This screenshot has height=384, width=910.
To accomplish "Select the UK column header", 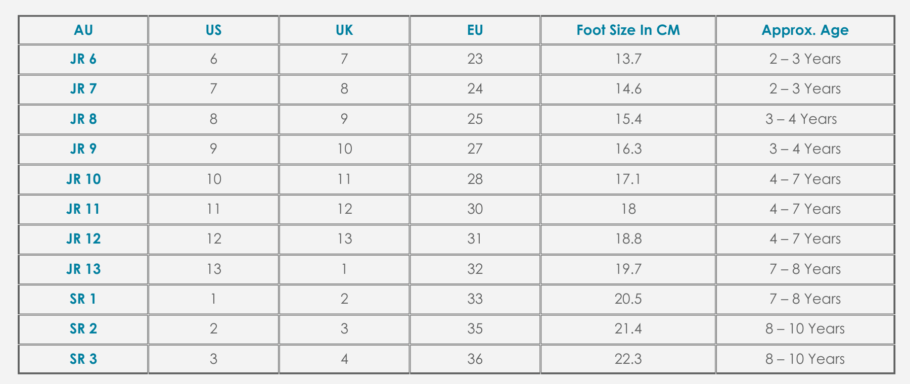I will click(344, 30).
